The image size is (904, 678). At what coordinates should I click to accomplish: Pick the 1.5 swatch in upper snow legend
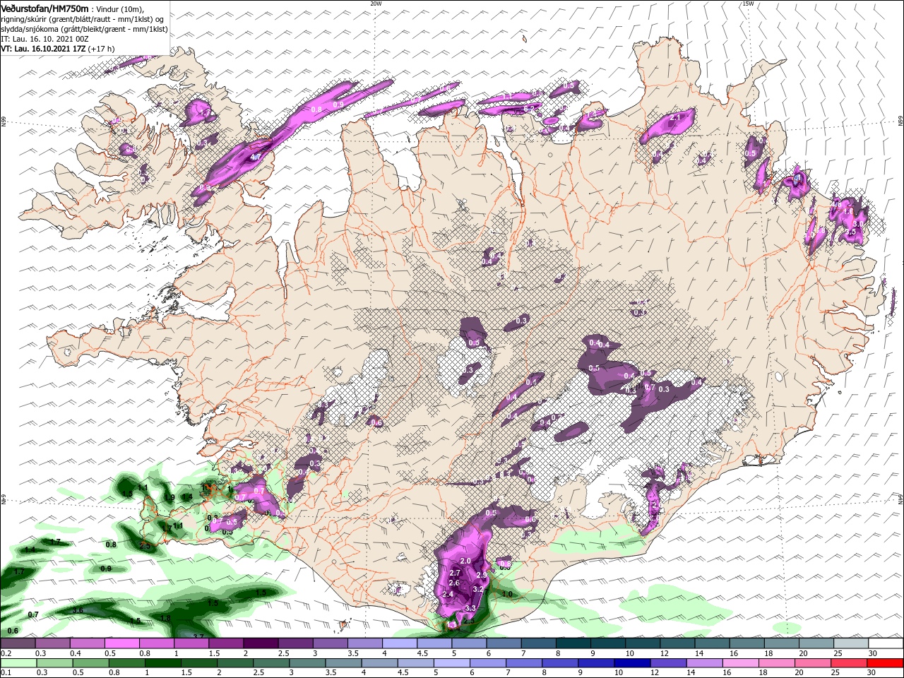tap(225, 643)
